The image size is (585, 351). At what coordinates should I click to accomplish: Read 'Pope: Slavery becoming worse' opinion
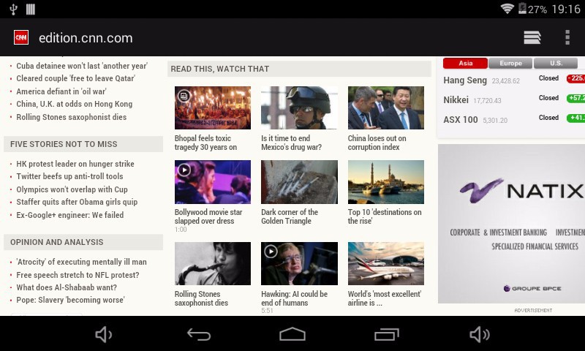click(70, 300)
